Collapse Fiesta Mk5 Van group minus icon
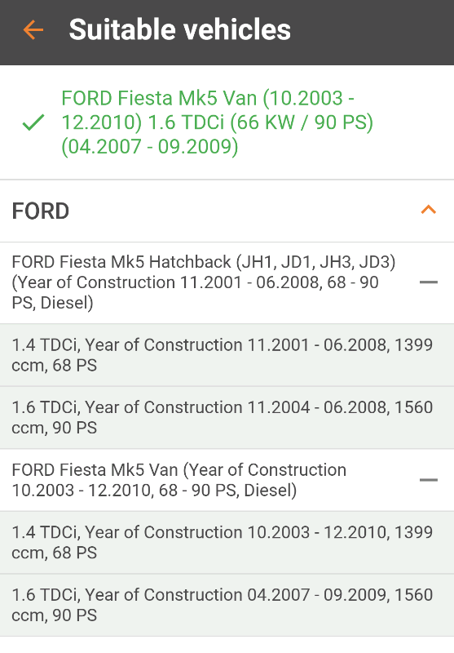The image size is (454, 653). (428, 480)
